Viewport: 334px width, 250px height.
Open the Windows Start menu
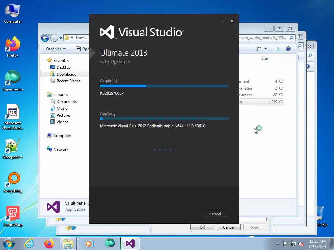click(x=8, y=243)
